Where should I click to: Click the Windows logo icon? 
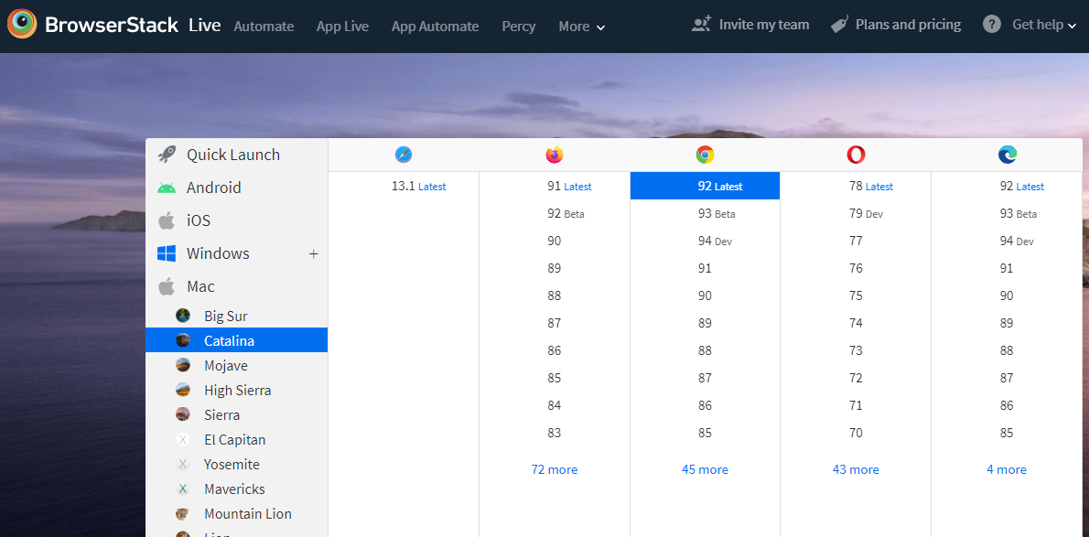click(x=167, y=253)
